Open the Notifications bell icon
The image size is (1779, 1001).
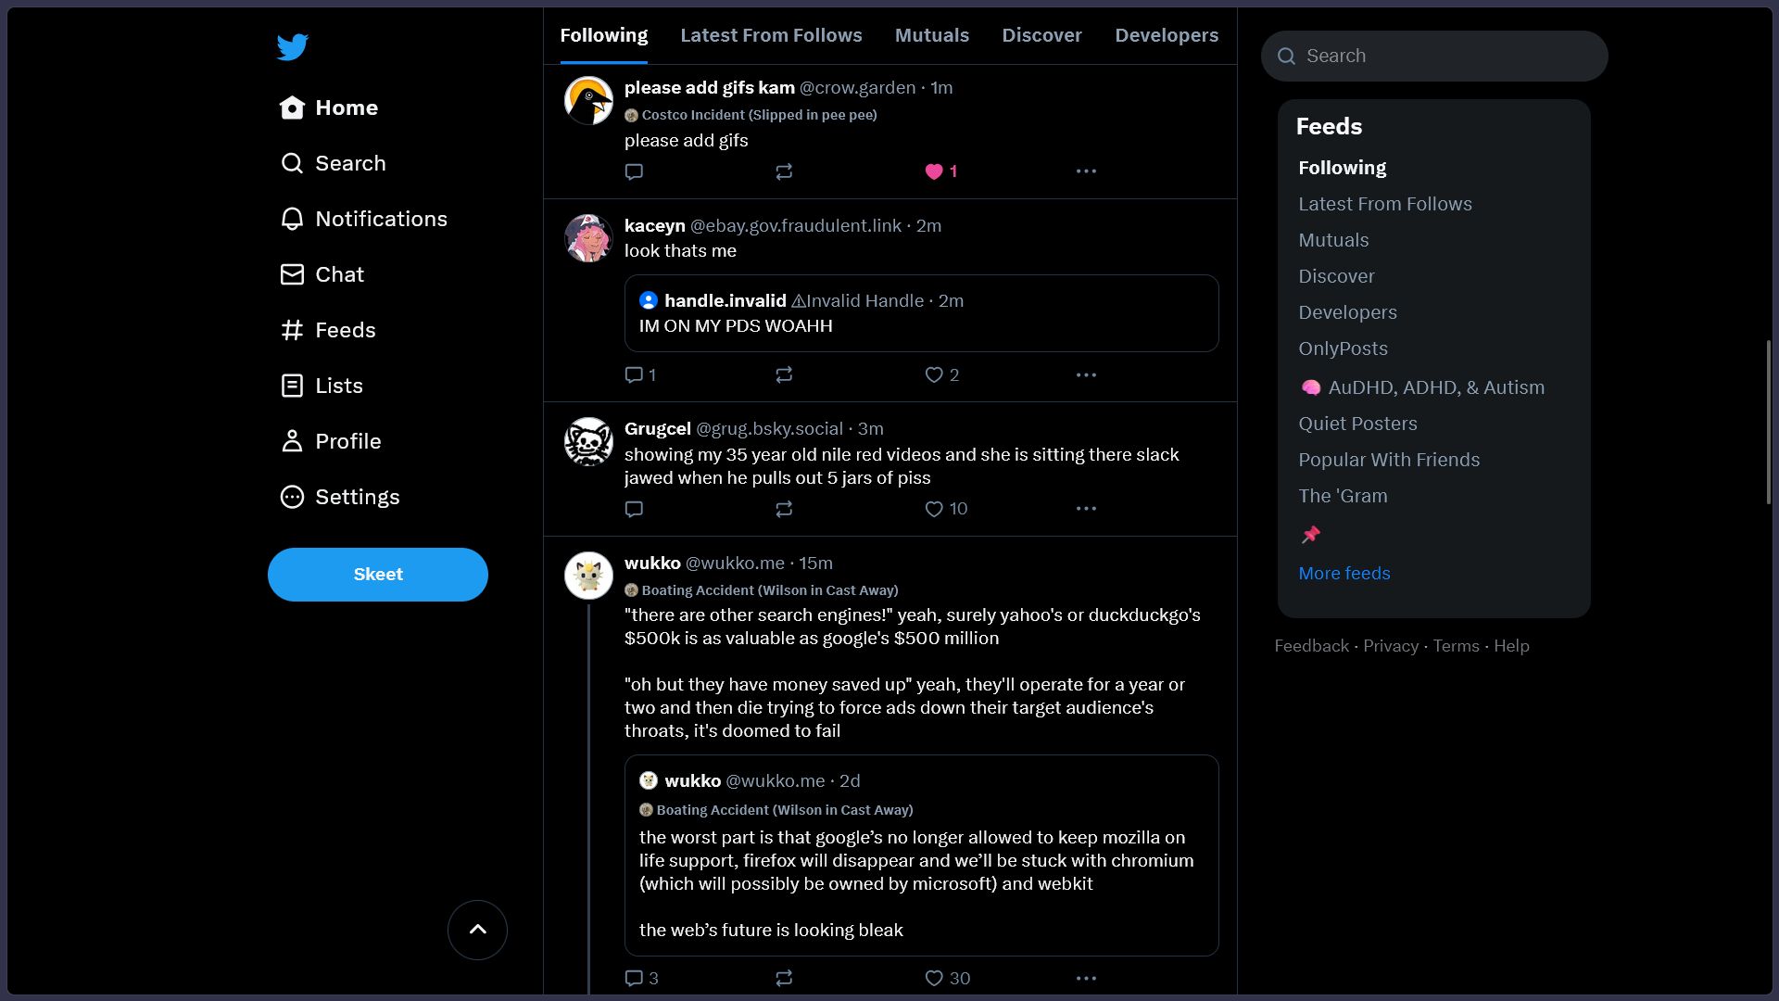(292, 218)
